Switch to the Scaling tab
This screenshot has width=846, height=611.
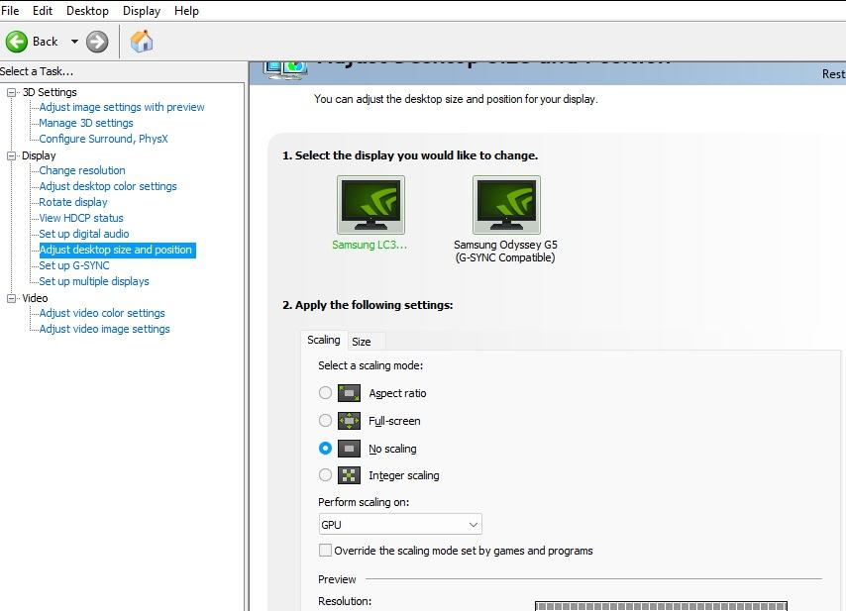point(324,340)
